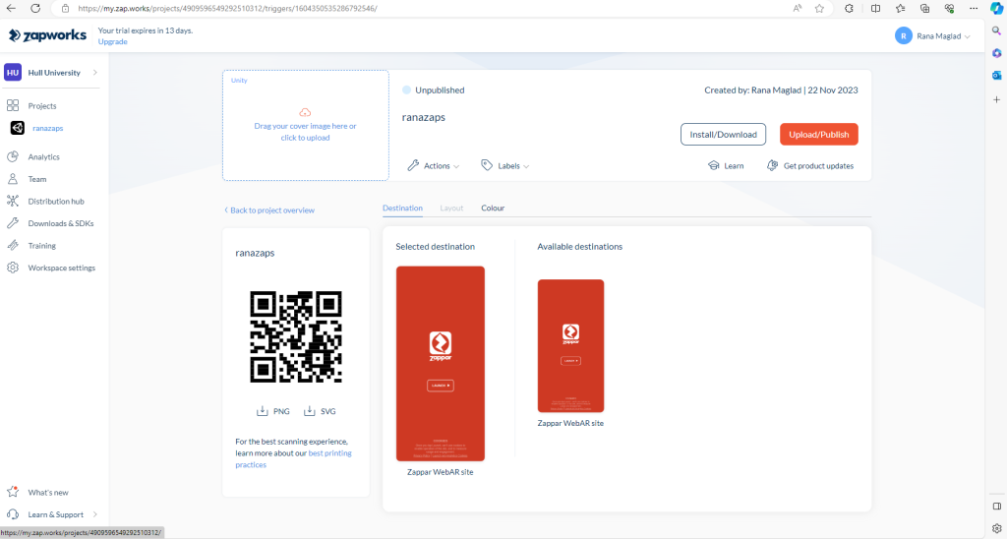Open browser extensions icon
Image resolution: width=1007 pixels, height=539 pixels.
[x=849, y=8]
